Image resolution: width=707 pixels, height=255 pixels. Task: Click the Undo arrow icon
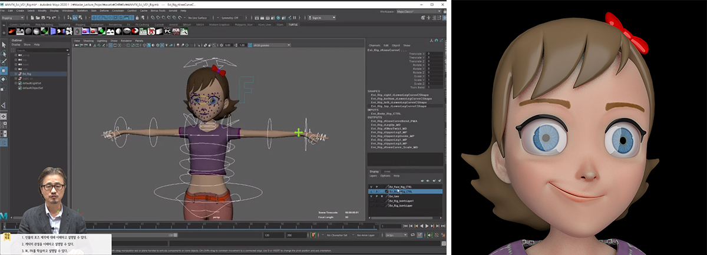(x=48, y=18)
